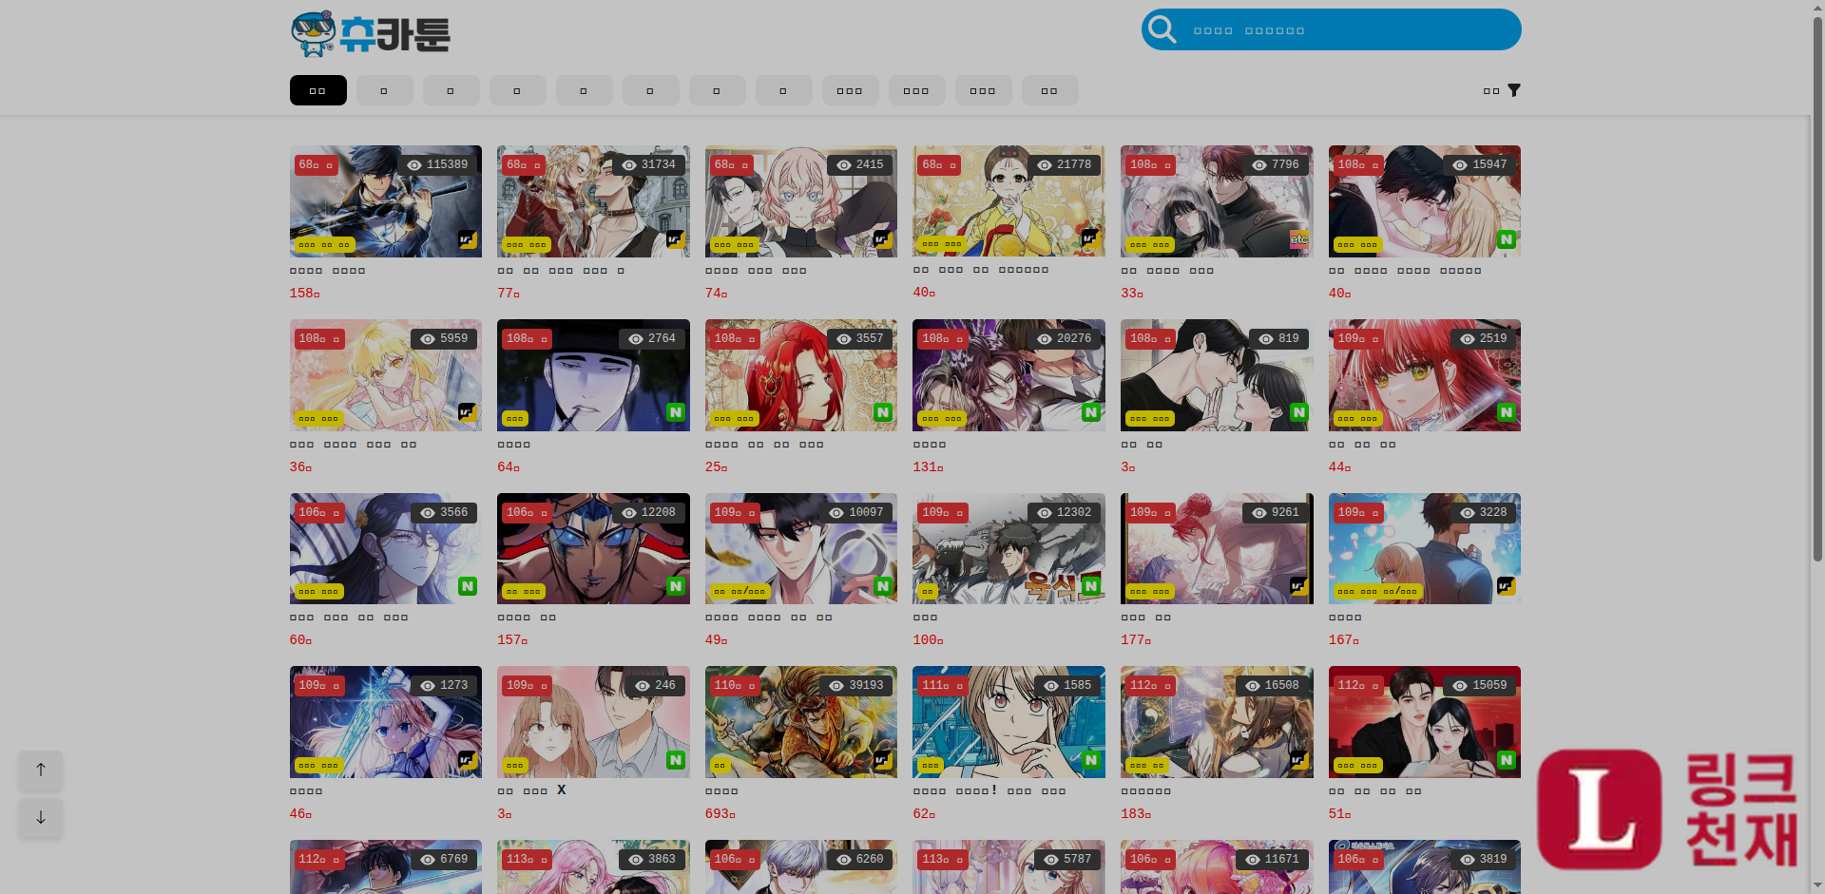Viewport: 1825px width, 894px height.
Task: Click the red episode count 74
Action: pyautogui.click(x=717, y=294)
